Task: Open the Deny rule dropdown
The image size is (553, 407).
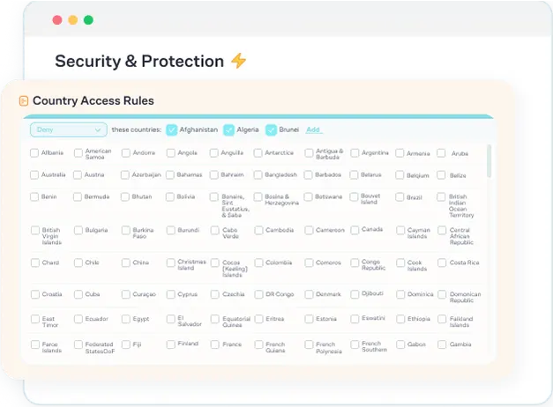Action: (x=69, y=129)
